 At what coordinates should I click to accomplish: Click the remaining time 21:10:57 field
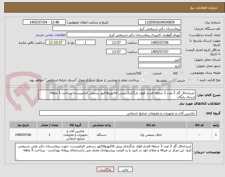pyautogui.click(x=56, y=43)
